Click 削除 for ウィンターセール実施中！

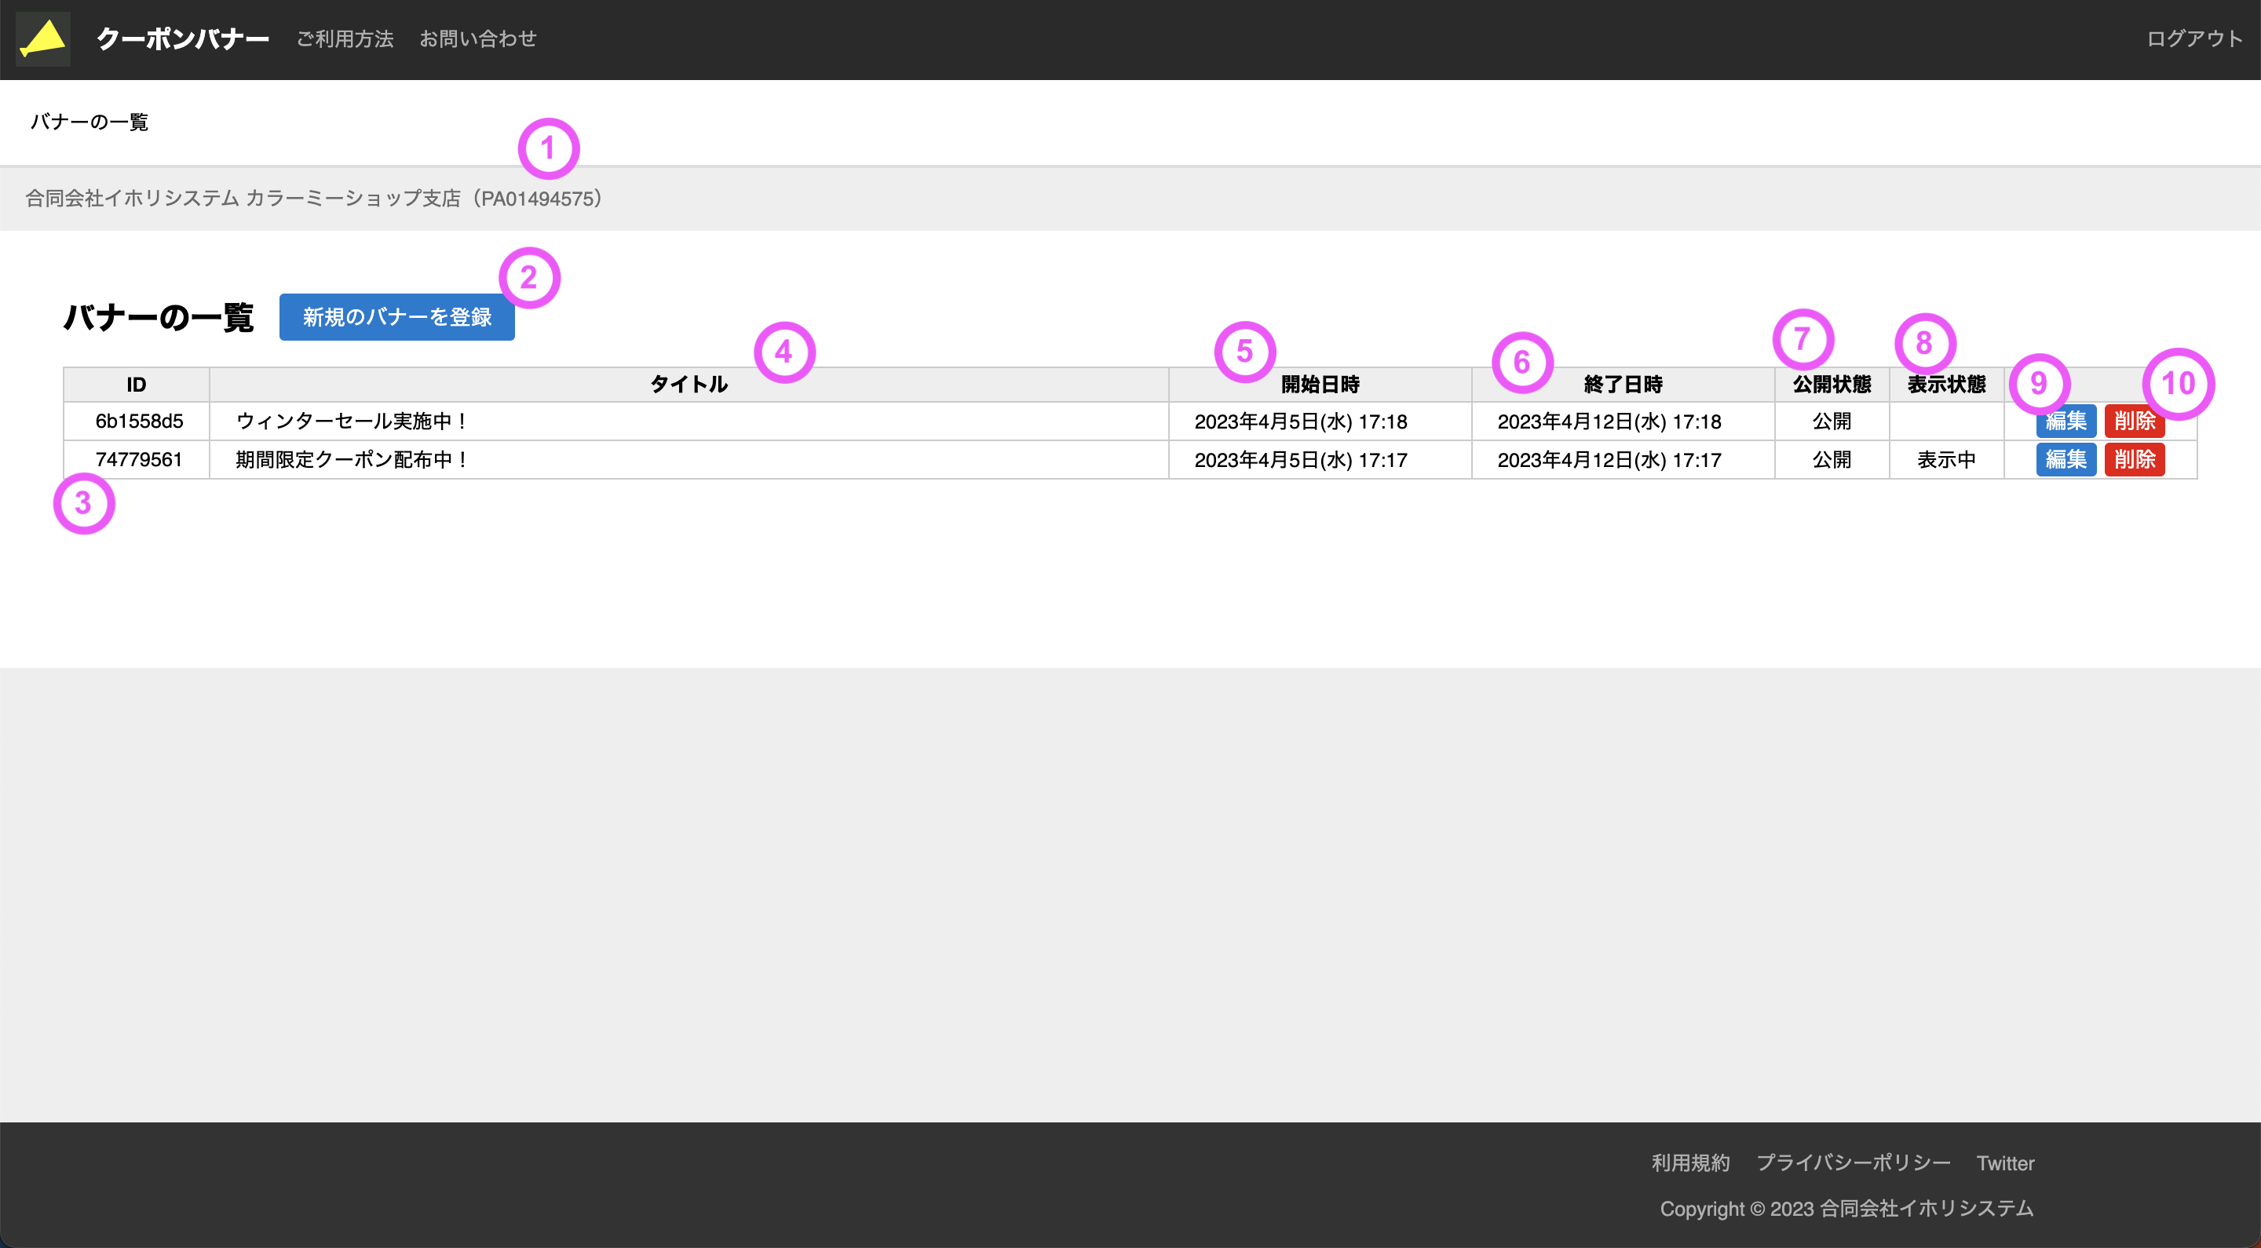tap(2135, 421)
